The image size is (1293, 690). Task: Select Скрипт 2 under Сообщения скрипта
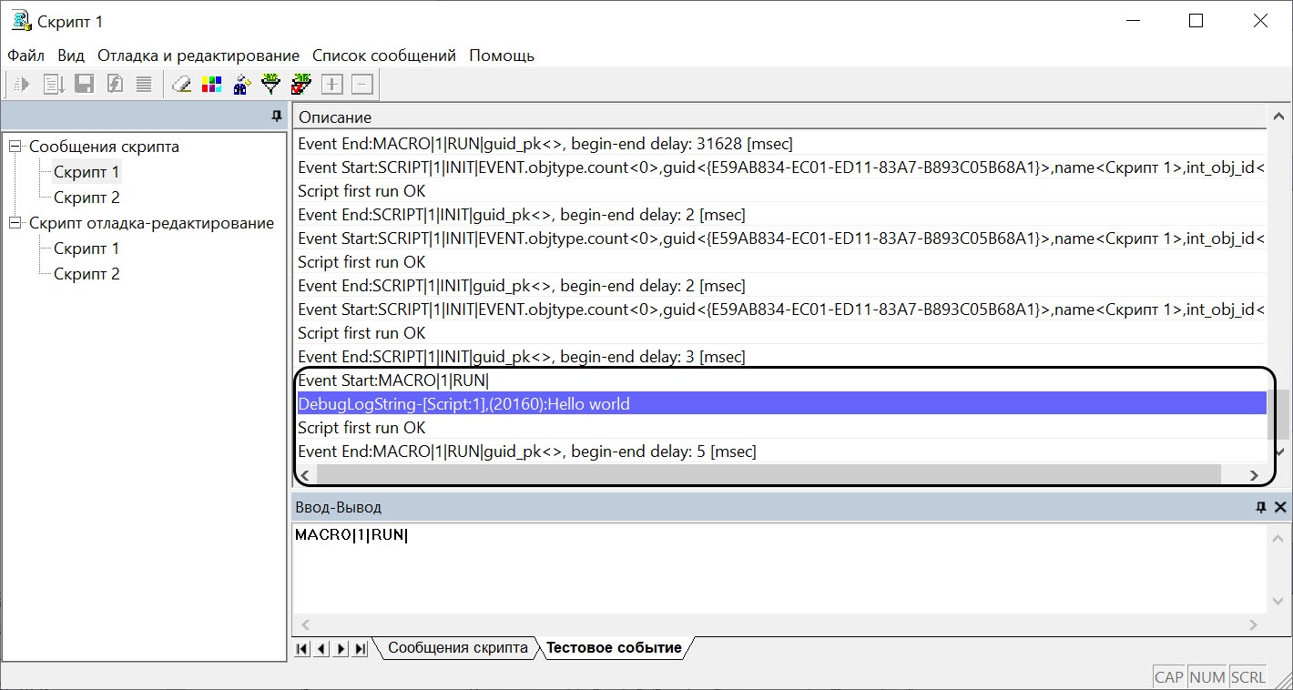(87, 198)
